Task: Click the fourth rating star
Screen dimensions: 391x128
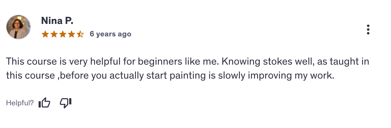Action: coord(71,34)
